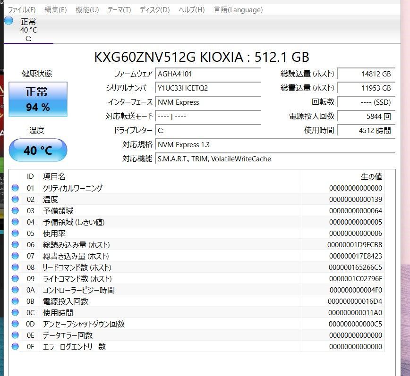This screenshot has width=410, height=376.
Task: Open the 言語(Language) menu
Action: point(238,10)
